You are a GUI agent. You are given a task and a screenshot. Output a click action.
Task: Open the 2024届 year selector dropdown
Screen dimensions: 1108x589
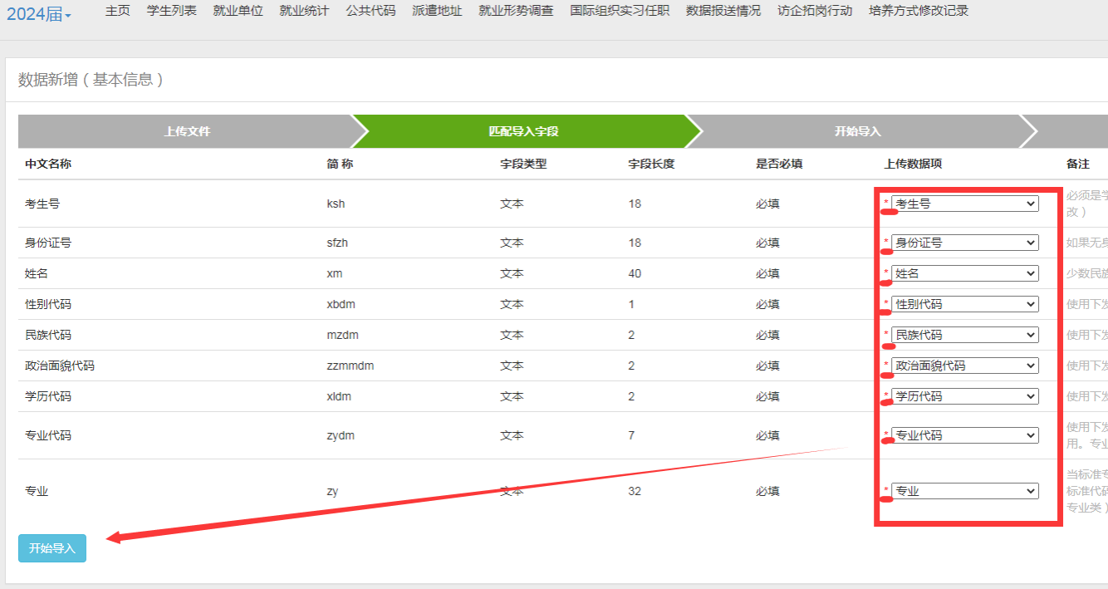tap(39, 15)
